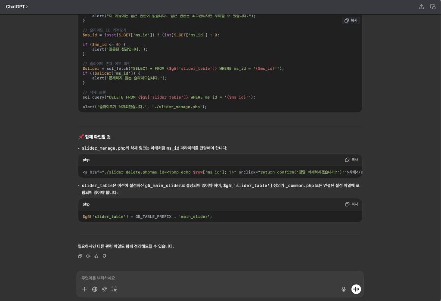The width and height of the screenshot is (441, 301).
Task: Click the share conversation icon
Action: (421, 7)
